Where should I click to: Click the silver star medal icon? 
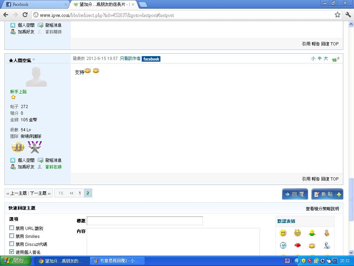pyautogui.click(x=35, y=147)
